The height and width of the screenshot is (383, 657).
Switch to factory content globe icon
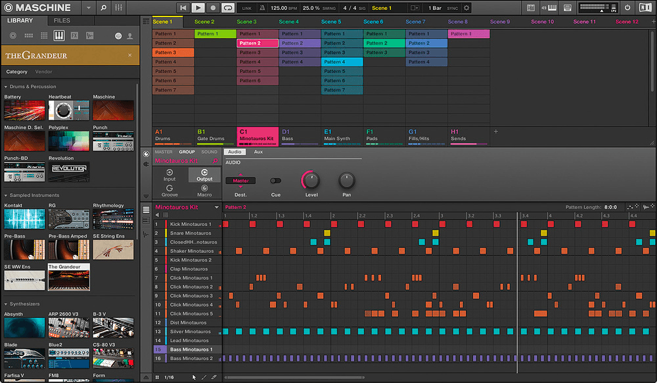[118, 36]
